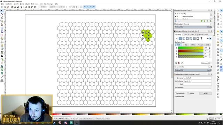This screenshot has height=125, width=223.
Task: Click the Beschriftung label input field
Action: pos(197,81)
